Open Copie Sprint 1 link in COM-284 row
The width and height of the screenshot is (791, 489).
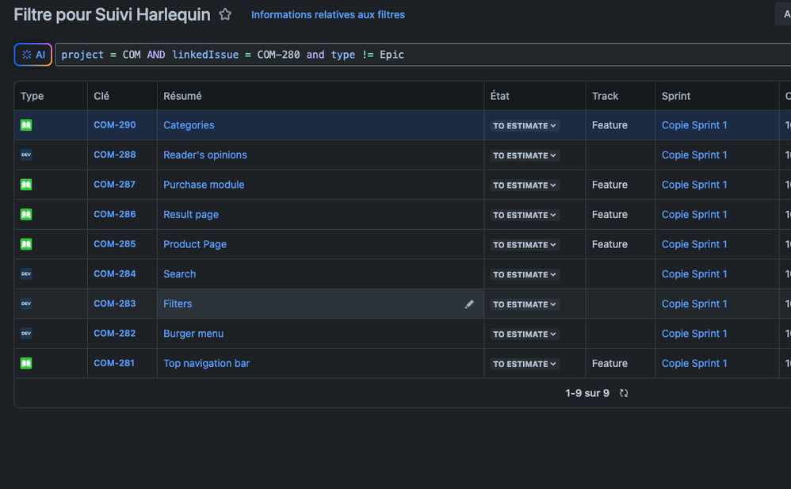coord(694,274)
